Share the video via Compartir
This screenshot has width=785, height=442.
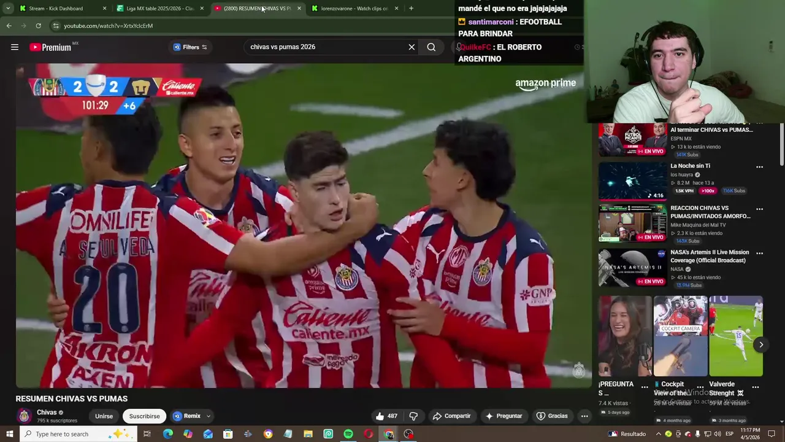pos(451,416)
